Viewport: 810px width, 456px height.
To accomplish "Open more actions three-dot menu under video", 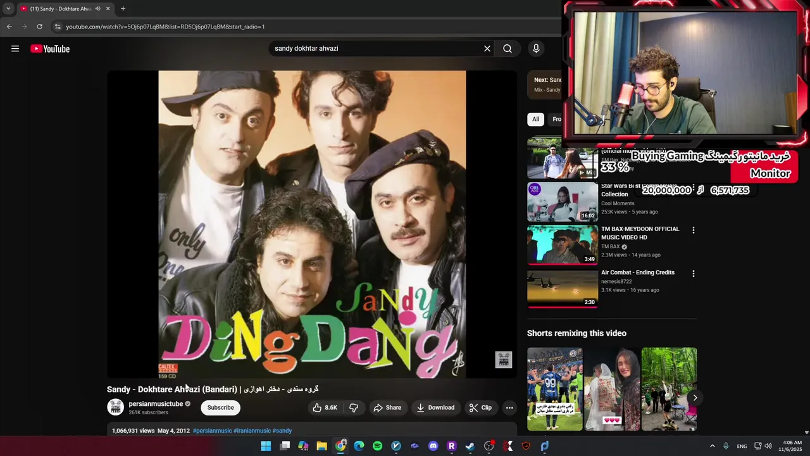I will coord(509,408).
